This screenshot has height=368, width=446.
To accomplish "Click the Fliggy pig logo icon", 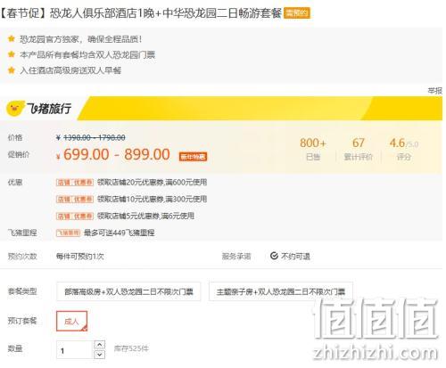I will (14, 109).
